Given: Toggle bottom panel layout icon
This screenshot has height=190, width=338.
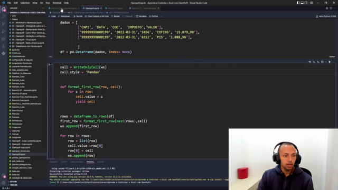Looking at the screenshot, I should pyautogui.click(x=302, y=3).
